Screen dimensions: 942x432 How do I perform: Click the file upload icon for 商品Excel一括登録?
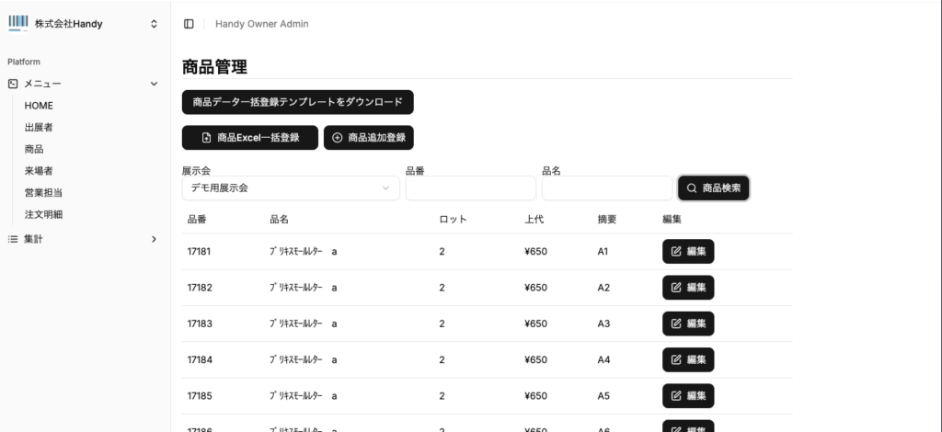click(x=206, y=137)
